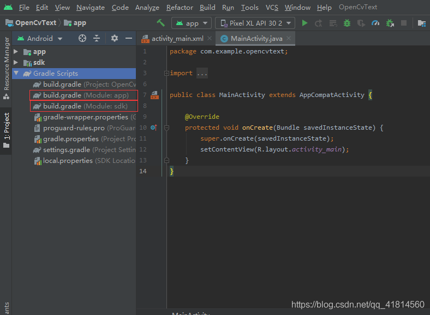Screen dimensions: 430x315
Task: Click the override gutter marker beside onCreate
Action: (153, 128)
